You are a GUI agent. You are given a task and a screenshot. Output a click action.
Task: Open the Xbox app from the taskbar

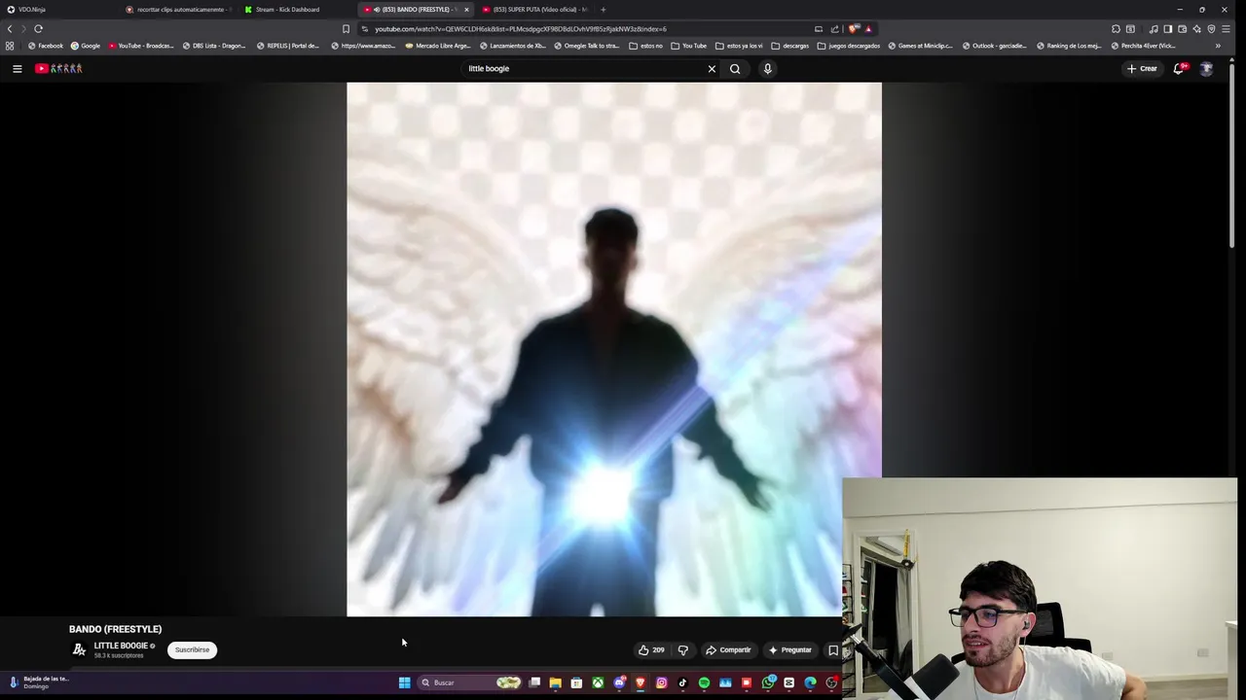pyautogui.click(x=598, y=682)
